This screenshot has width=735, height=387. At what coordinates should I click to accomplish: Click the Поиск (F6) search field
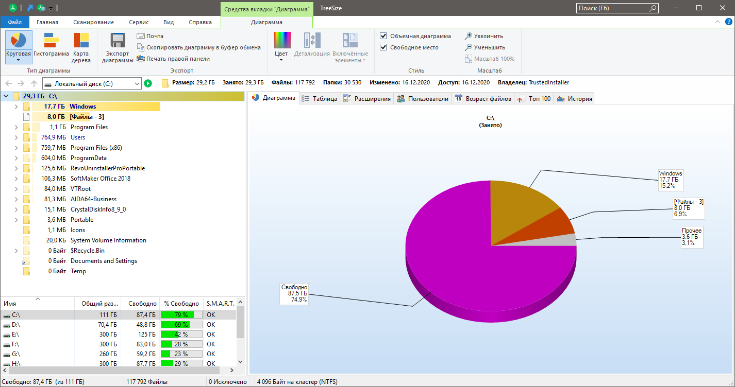click(x=612, y=8)
